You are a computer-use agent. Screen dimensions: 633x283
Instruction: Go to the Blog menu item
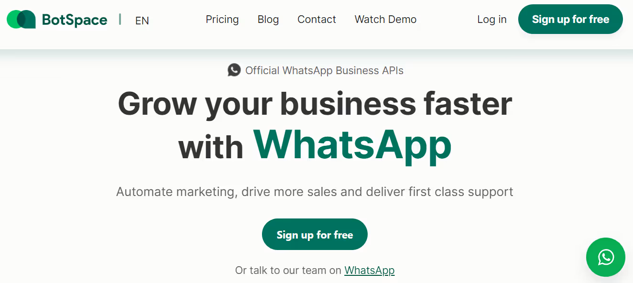point(268,20)
